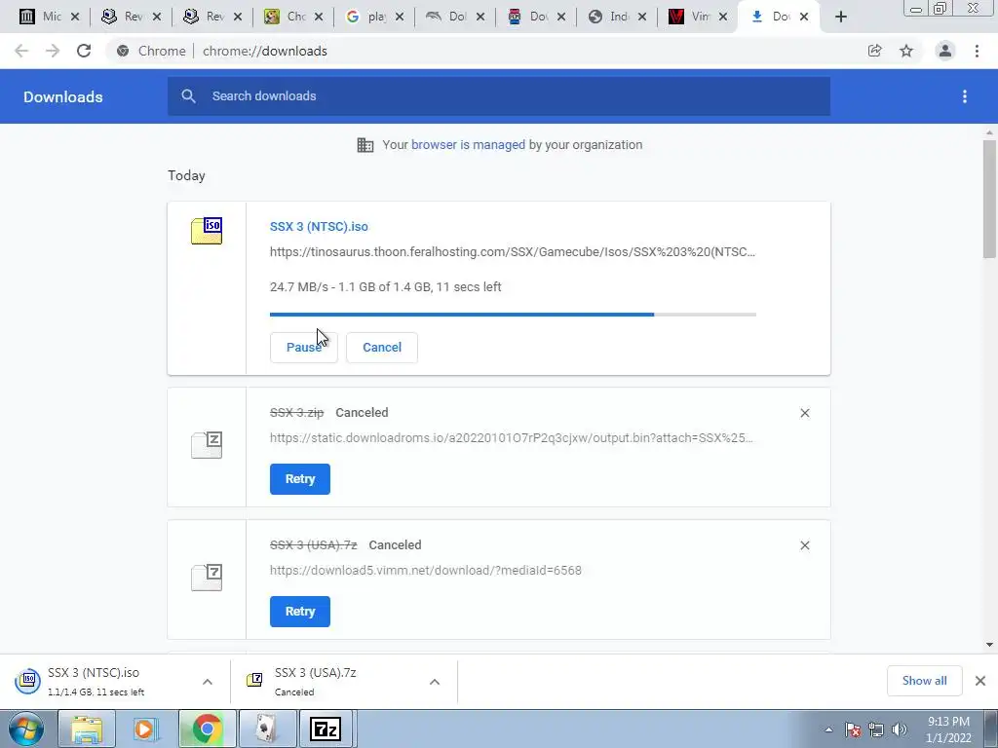The height and width of the screenshot is (748, 998).
Task: Click the feralhosting source URL
Action: 513,252
